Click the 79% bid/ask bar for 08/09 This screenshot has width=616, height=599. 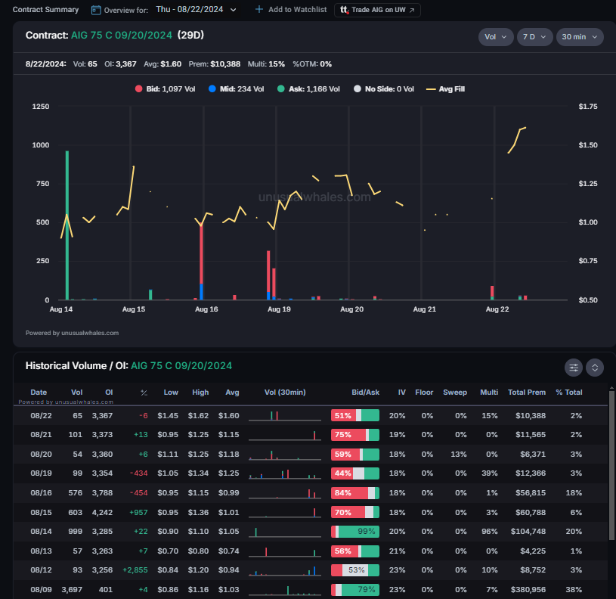[x=355, y=590]
